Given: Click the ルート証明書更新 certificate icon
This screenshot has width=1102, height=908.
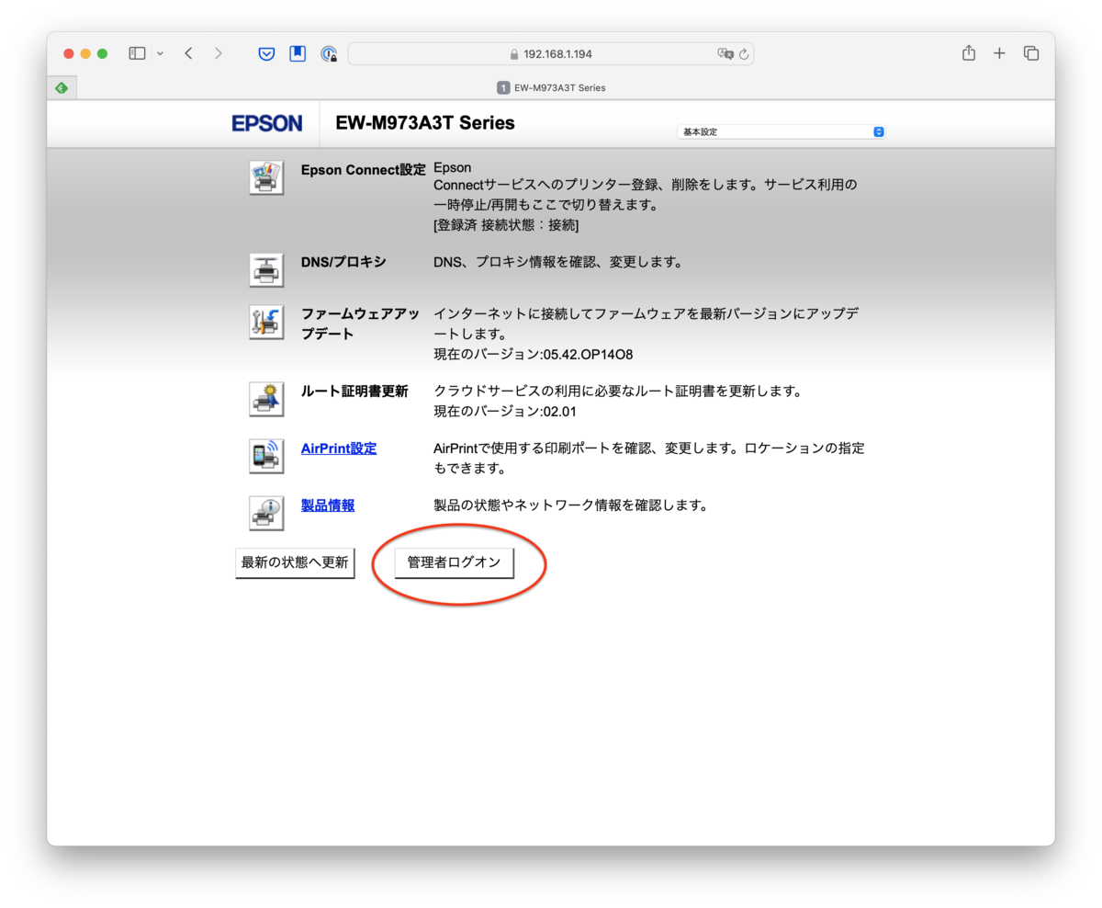Looking at the screenshot, I should pyautogui.click(x=266, y=400).
